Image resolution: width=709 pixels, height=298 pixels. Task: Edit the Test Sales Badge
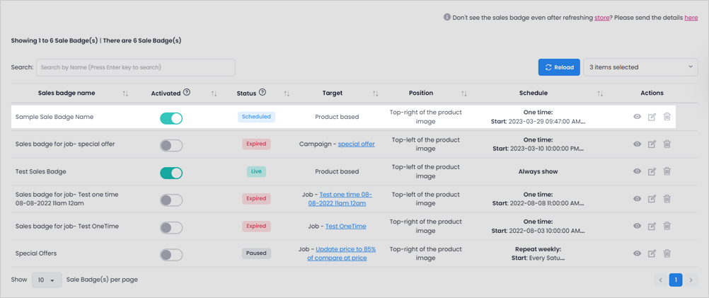[x=652, y=171]
